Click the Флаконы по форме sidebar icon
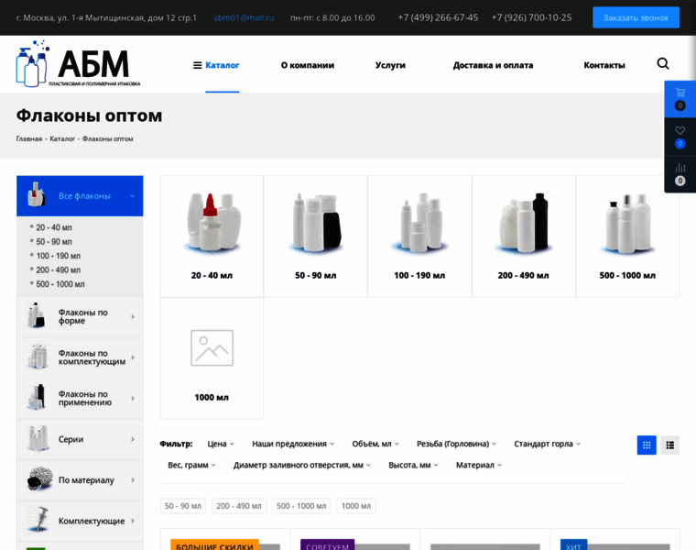 (x=36, y=316)
